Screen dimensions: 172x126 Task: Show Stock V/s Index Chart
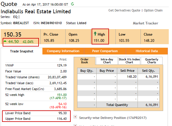(x=129, y=61)
